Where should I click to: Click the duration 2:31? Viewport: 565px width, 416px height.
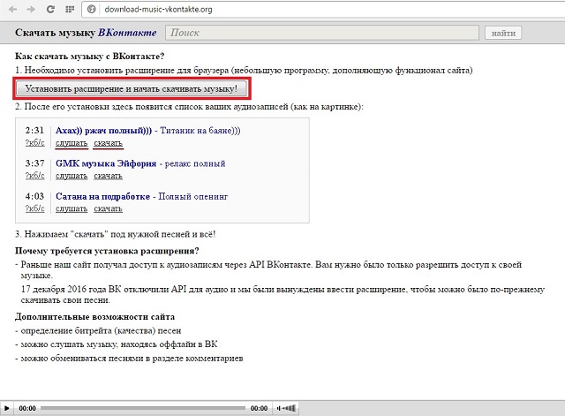tap(34, 131)
